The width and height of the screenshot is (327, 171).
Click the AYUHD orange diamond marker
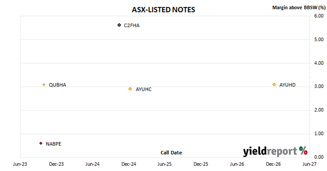click(274, 84)
